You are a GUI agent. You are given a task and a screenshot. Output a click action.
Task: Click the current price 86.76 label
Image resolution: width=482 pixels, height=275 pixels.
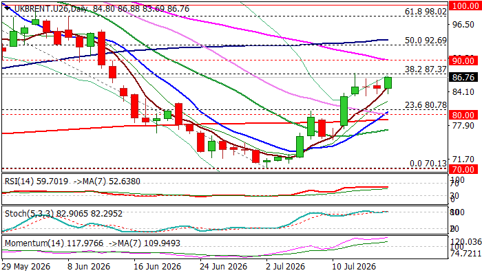[463, 77]
